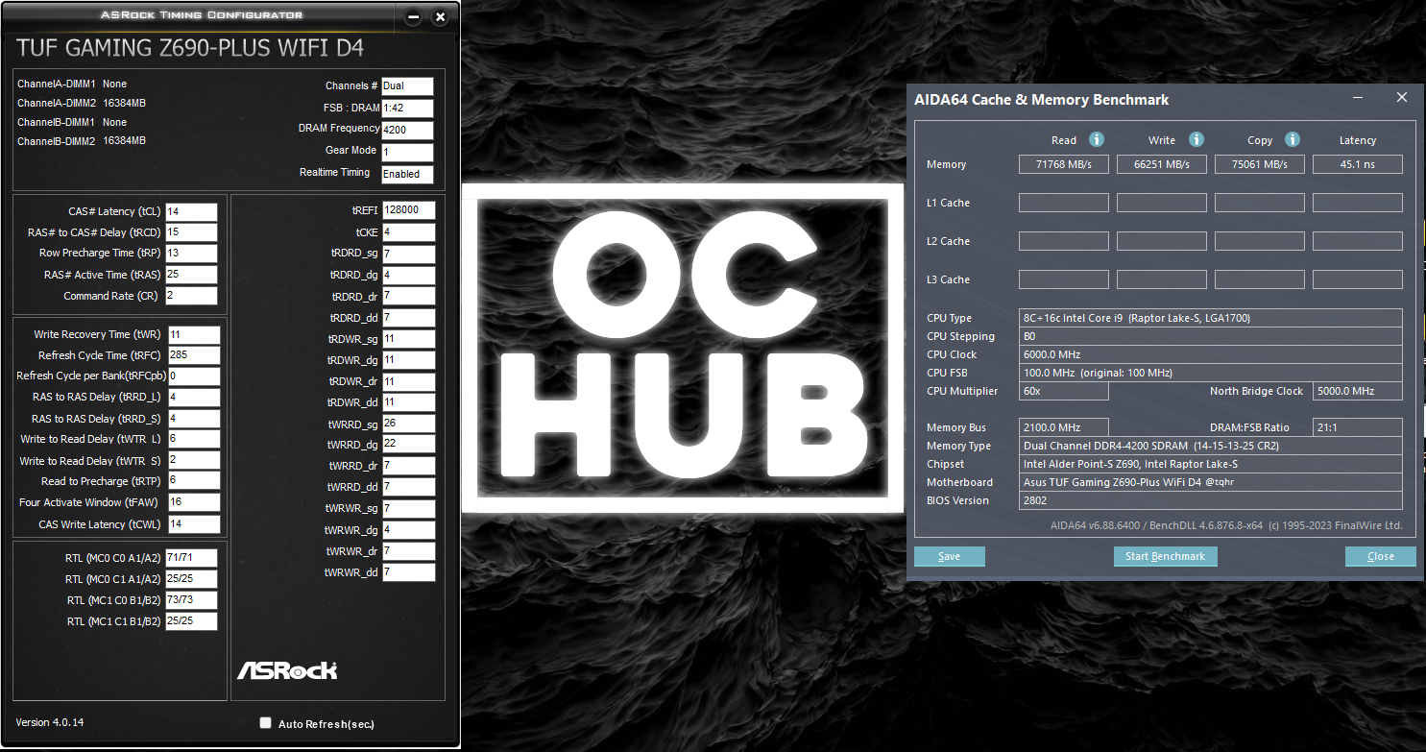Click the Write info icon

click(x=1196, y=139)
